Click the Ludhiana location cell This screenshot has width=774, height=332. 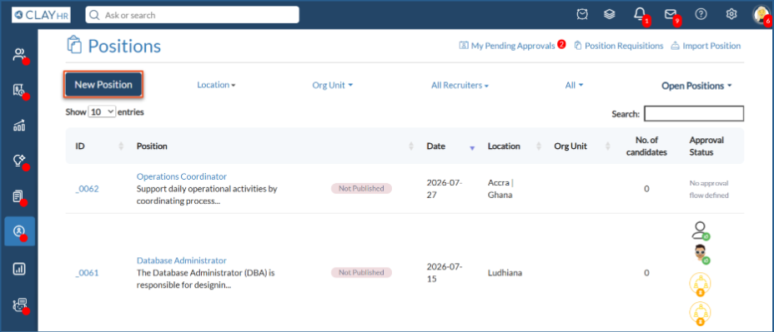coord(505,273)
